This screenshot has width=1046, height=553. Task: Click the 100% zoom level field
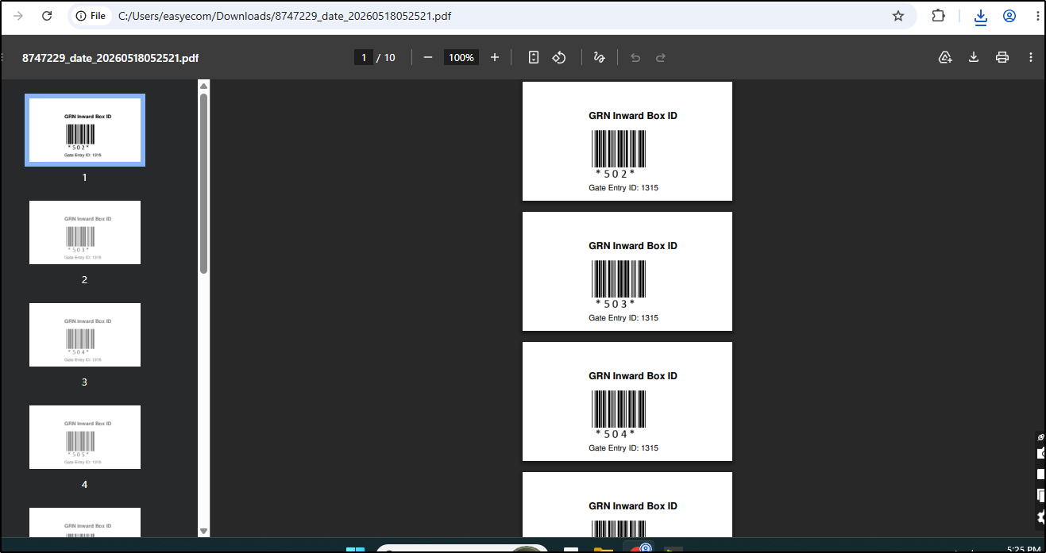461,57
